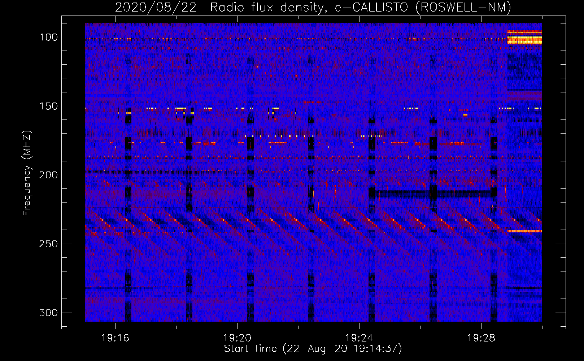
Task: Click the 'Start Time (22-Aug-20 19:14:37)' x-axis label
Action: click(313, 349)
